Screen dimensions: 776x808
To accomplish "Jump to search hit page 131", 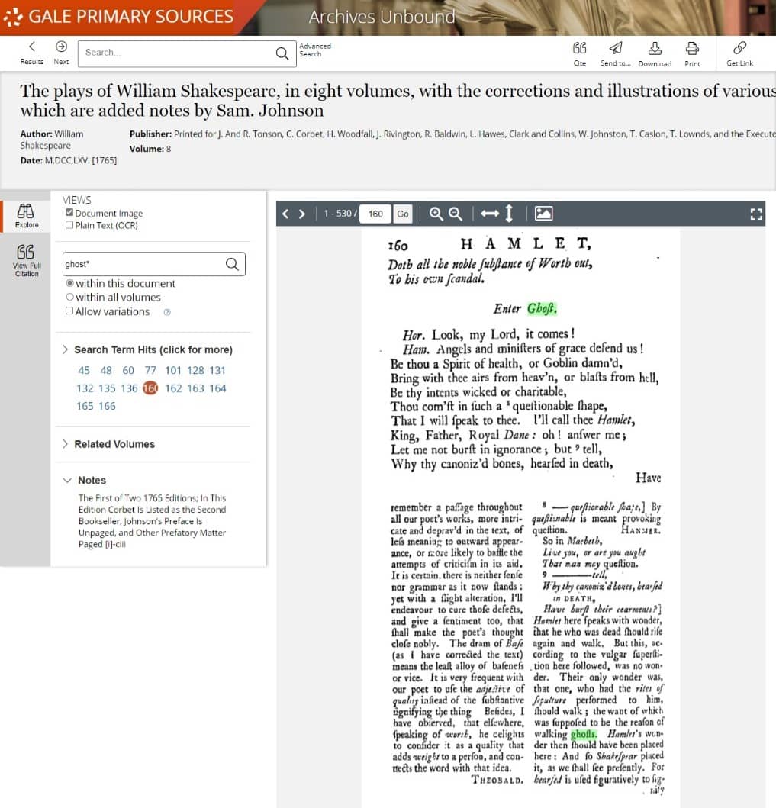I will tap(217, 370).
